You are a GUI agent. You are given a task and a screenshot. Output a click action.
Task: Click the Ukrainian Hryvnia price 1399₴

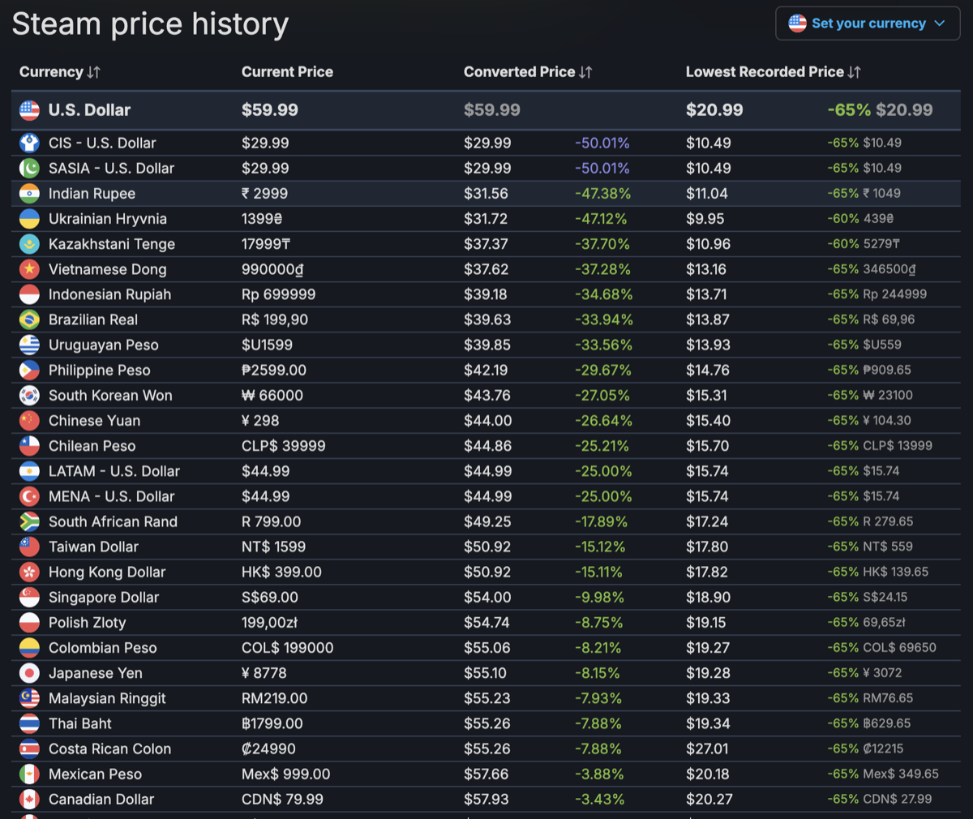tap(262, 219)
